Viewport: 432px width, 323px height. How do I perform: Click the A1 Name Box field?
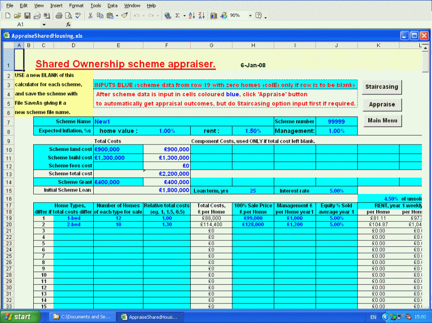(x=21, y=25)
